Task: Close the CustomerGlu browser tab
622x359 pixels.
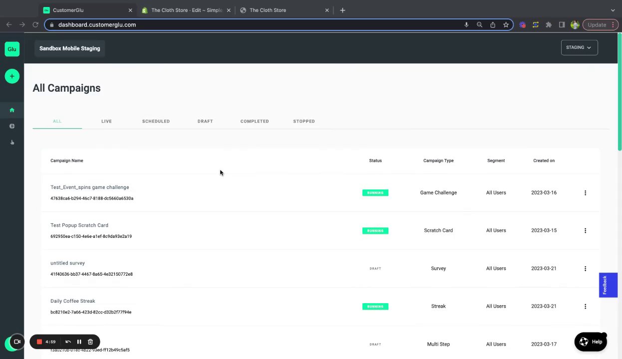Action: pos(130,10)
